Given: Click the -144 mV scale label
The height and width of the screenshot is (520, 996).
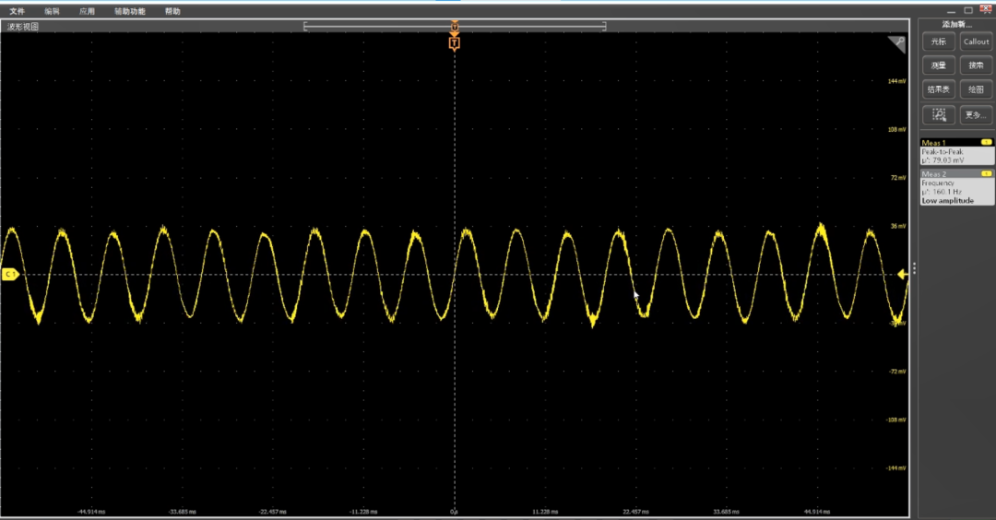Looking at the screenshot, I should 896,468.
